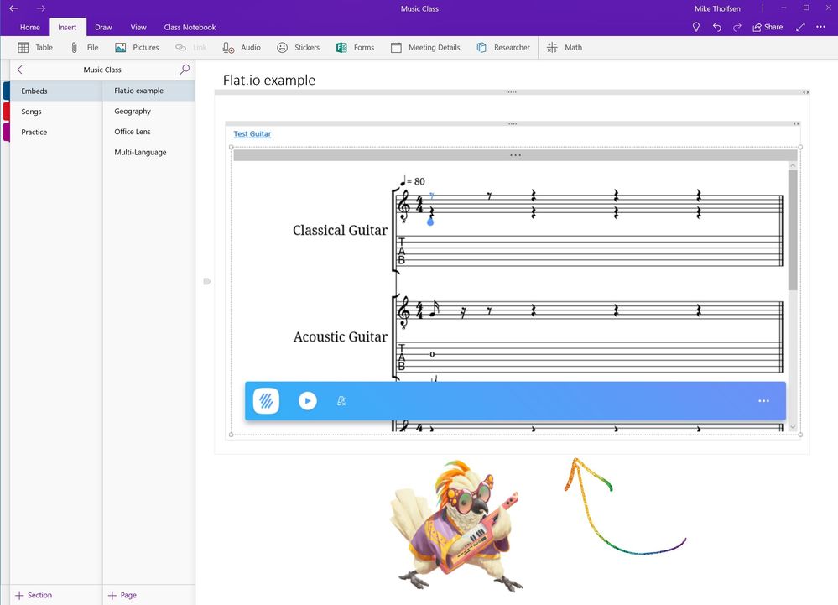
Task: Click the gray embed handle bar with three dots
Action: pyautogui.click(x=515, y=155)
